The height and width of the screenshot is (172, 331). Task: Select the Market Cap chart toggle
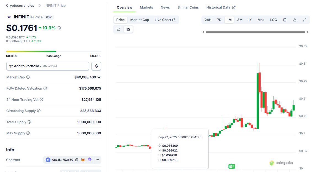(140, 20)
